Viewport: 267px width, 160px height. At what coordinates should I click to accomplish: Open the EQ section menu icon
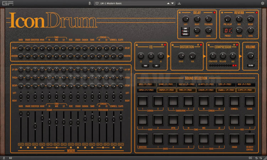click(x=162, y=45)
